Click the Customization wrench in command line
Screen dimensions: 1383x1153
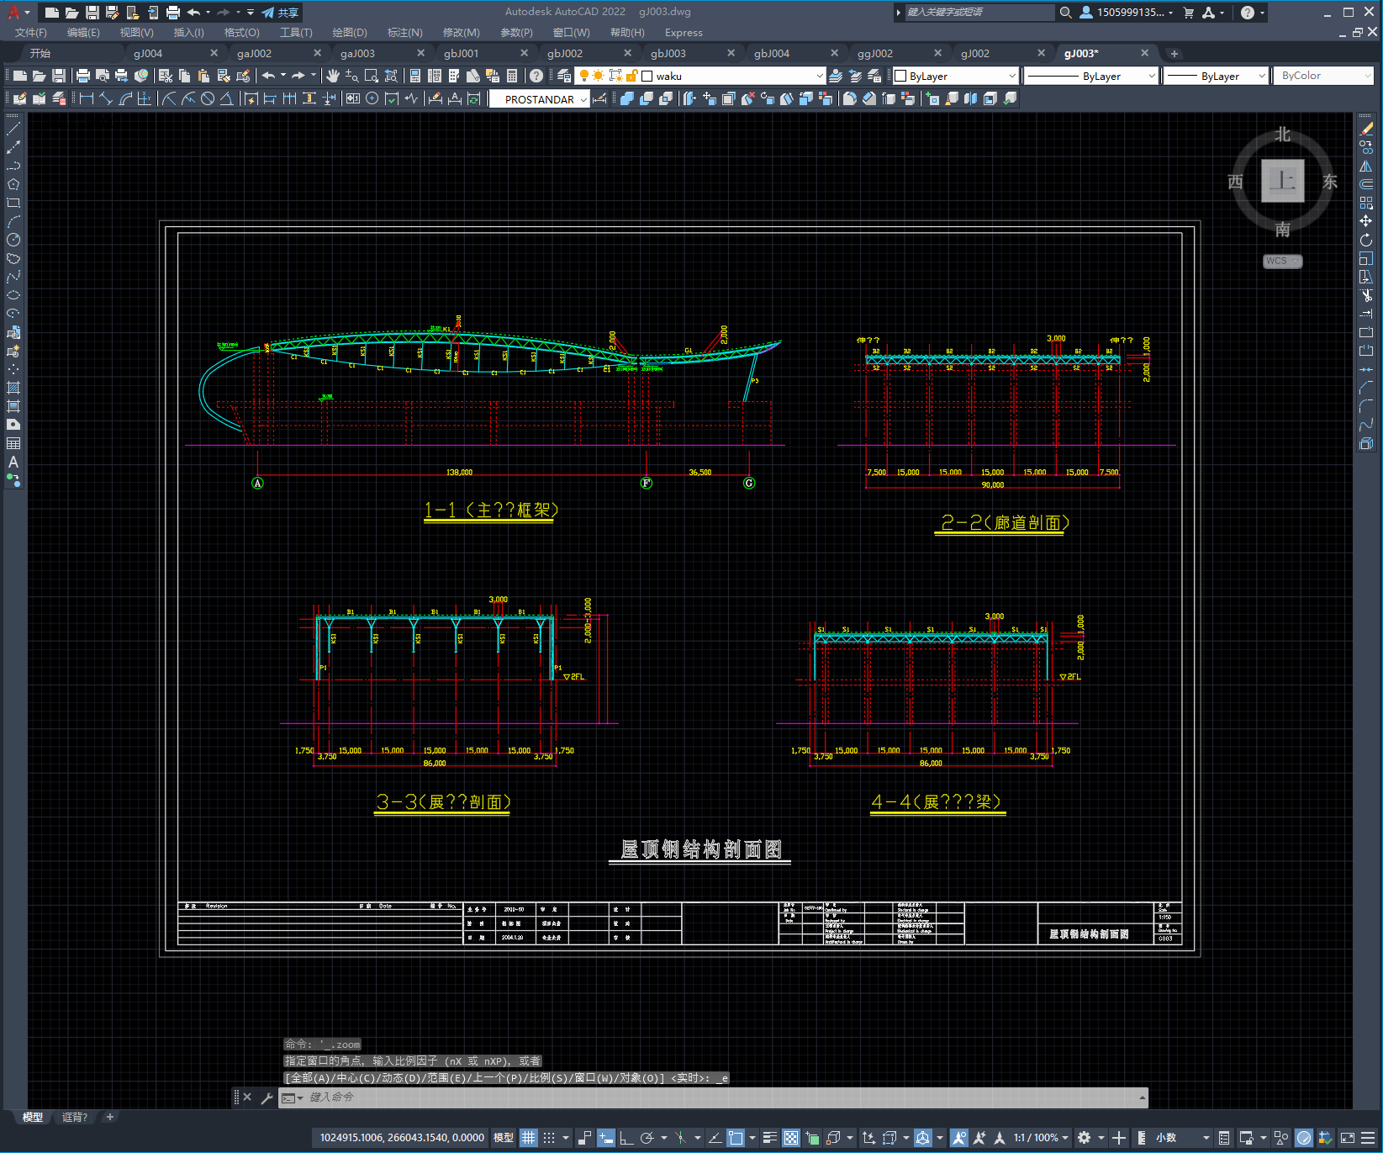click(x=267, y=1097)
